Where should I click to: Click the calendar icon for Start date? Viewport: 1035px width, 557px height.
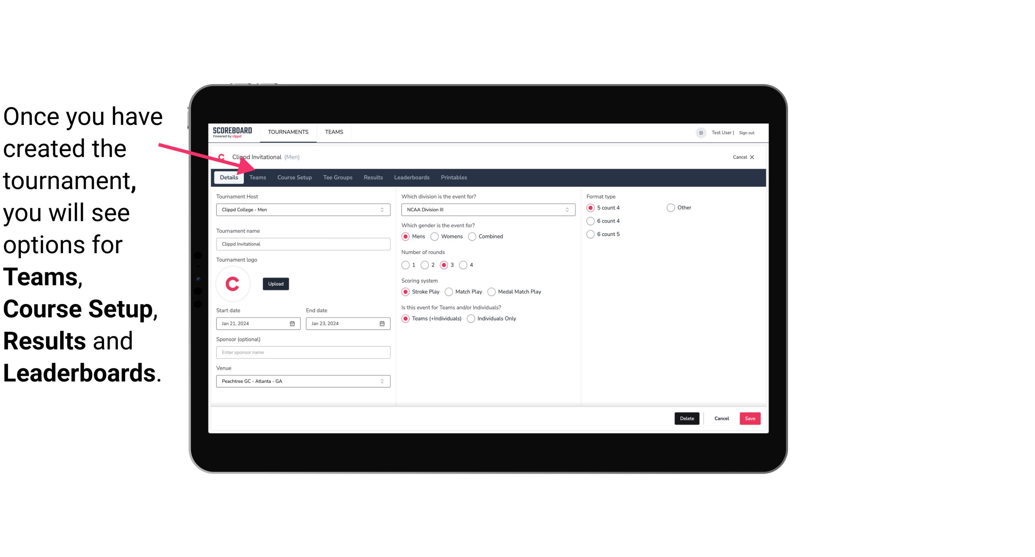(293, 323)
